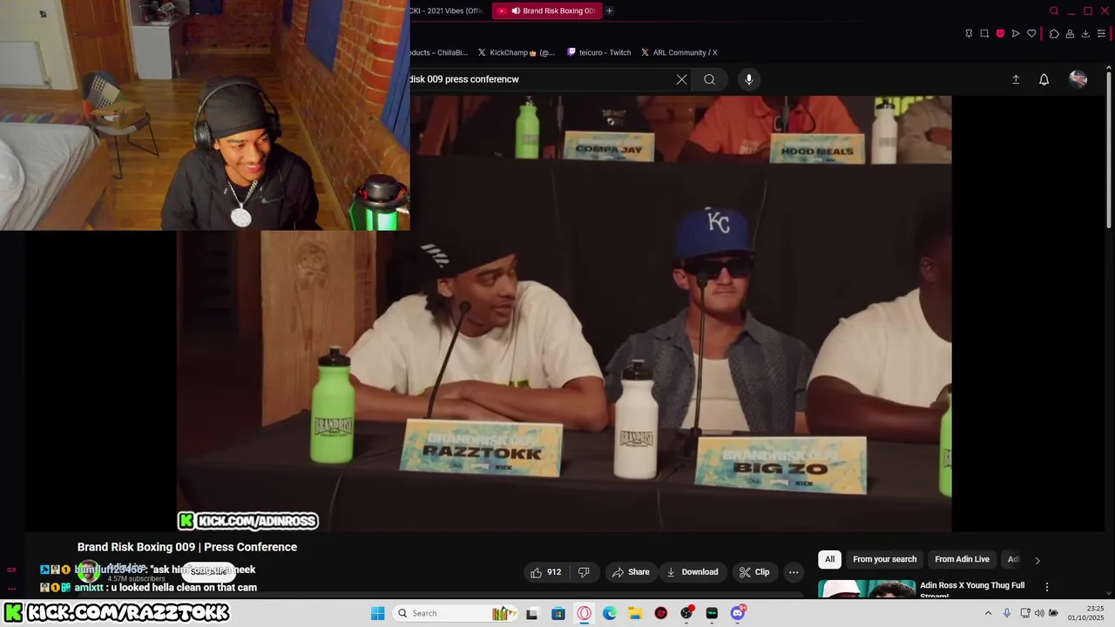
Task: Open Task View on the taskbar
Action: point(532,613)
